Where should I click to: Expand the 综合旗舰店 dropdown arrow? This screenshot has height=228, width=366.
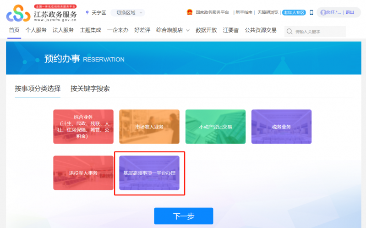click(188, 30)
